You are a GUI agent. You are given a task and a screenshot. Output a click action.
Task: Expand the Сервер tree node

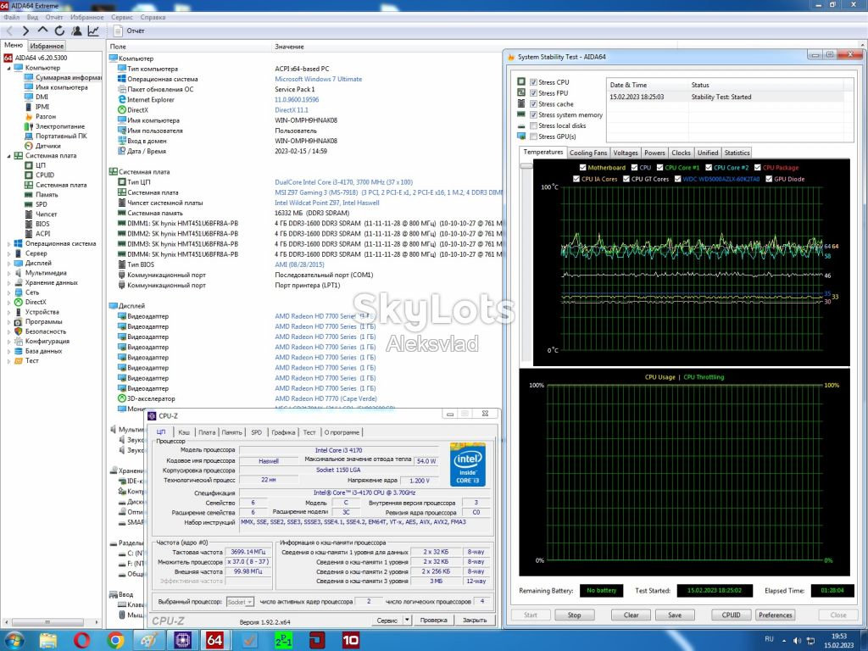point(8,253)
